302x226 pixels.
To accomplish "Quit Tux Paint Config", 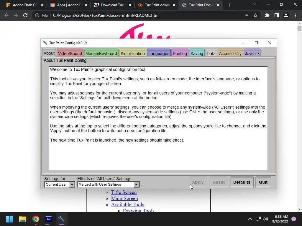I will pyautogui.click(x=263, y=182).
